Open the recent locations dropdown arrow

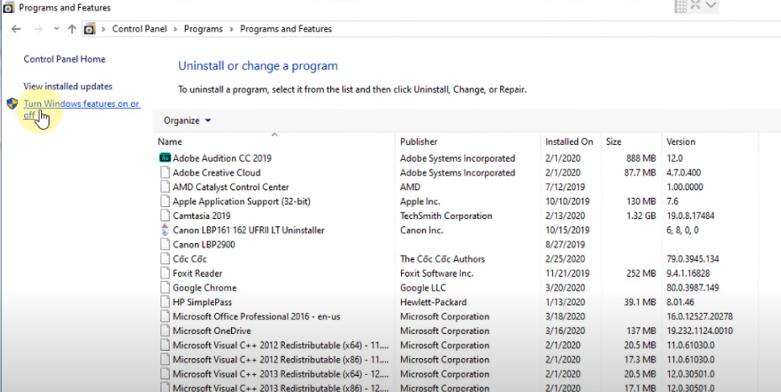[x=56, y=29]
